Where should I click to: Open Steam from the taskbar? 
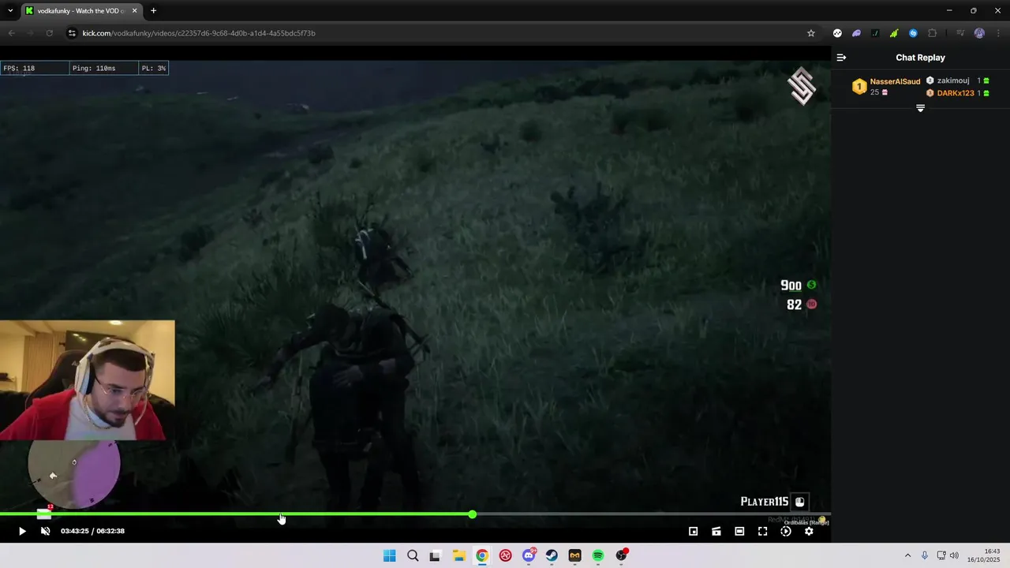tap(552, 555)
